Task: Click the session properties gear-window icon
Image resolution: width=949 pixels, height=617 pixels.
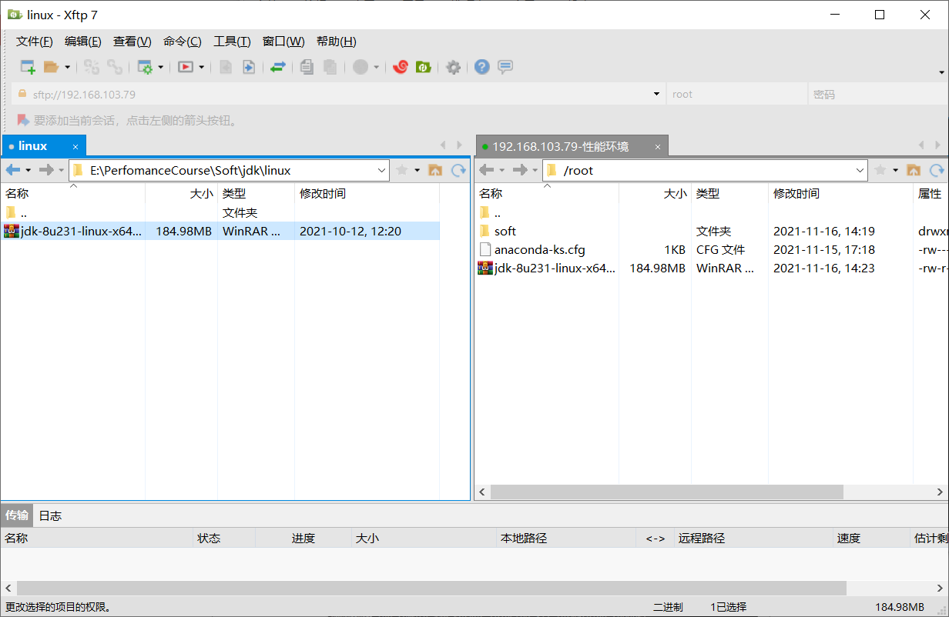Action: [x=145, y=67]
